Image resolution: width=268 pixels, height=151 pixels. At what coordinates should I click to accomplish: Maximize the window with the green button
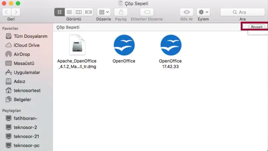[x=18, y=3]
